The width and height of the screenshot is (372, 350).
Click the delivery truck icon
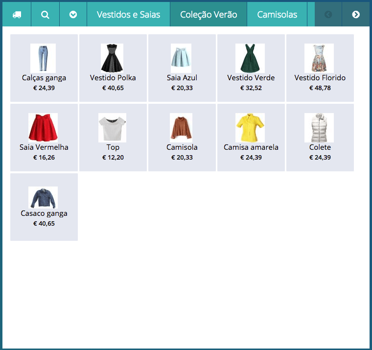pyautogui.click(x=17, y=15)
